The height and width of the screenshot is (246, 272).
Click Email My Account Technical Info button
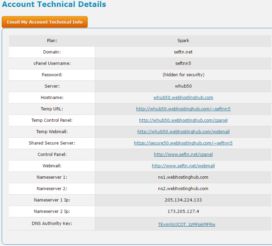(x=45, y=22)
